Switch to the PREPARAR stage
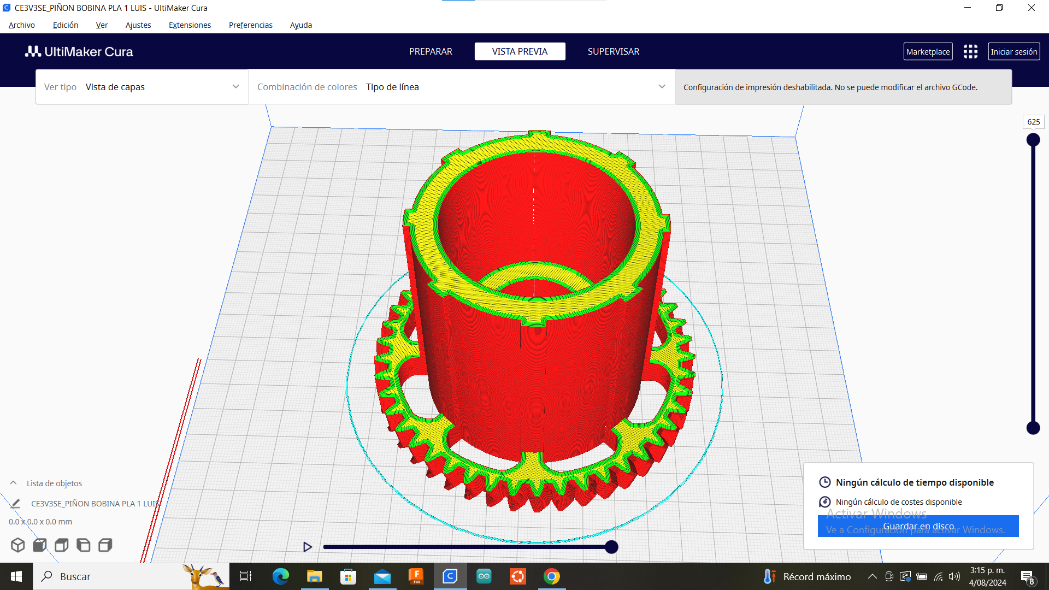This screenshot has height=590, width=1049. [x=431, y=51]
